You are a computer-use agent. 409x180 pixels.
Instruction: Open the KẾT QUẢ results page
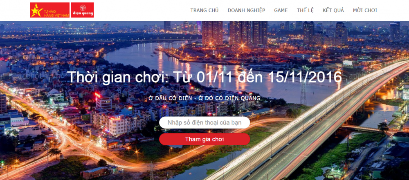point(333,11)
